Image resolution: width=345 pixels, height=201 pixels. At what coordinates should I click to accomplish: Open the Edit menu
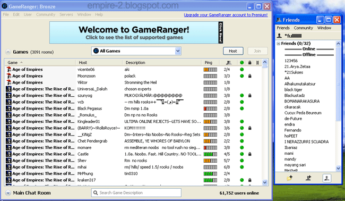tap(16, 14)
